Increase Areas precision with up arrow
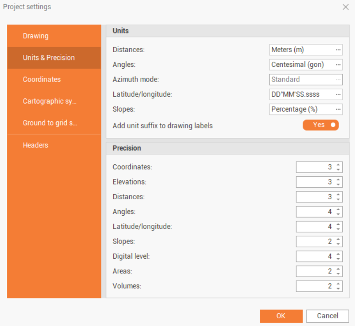 point(338,269)
